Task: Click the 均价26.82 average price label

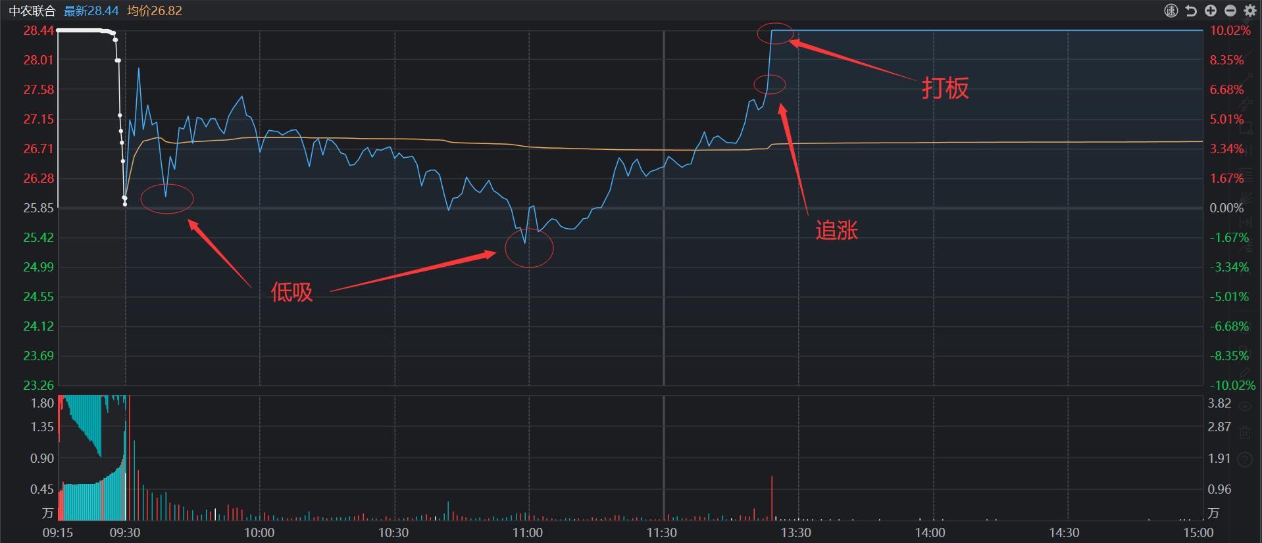Action: 155,11
